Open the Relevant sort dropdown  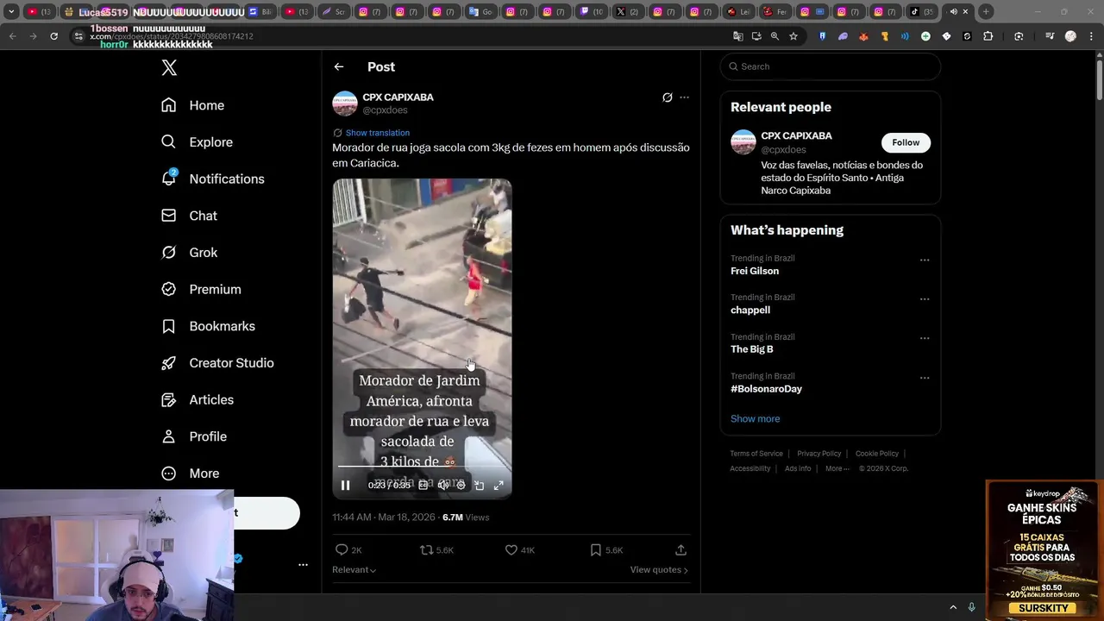(354, 570)
